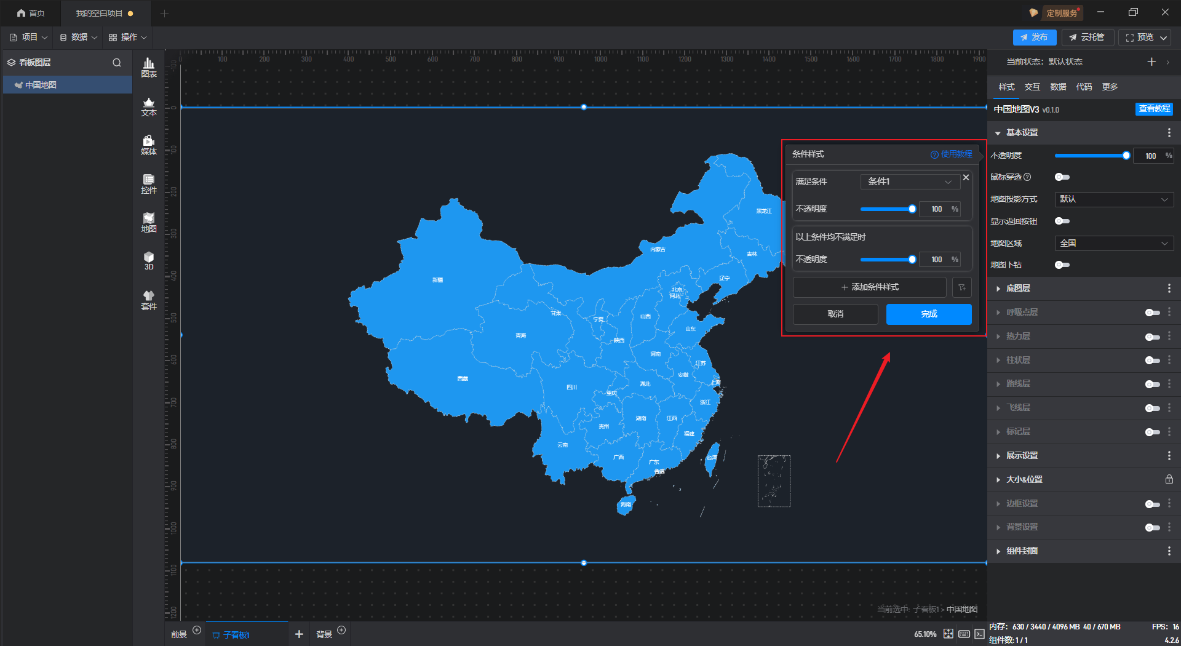Open the 基本设置 more-options menu
Screen dimensions: 1181x646
point(1169,133)
